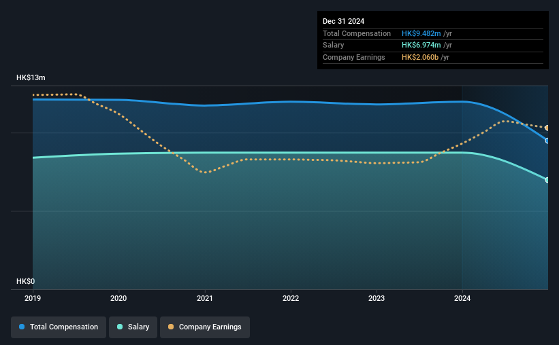Click the Salary label in tooltip

tap(334, 46)
